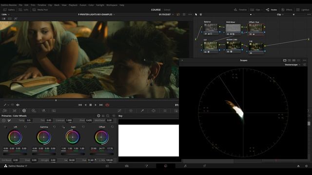
Task: Play the clip forward
Action: click(96, 105)
